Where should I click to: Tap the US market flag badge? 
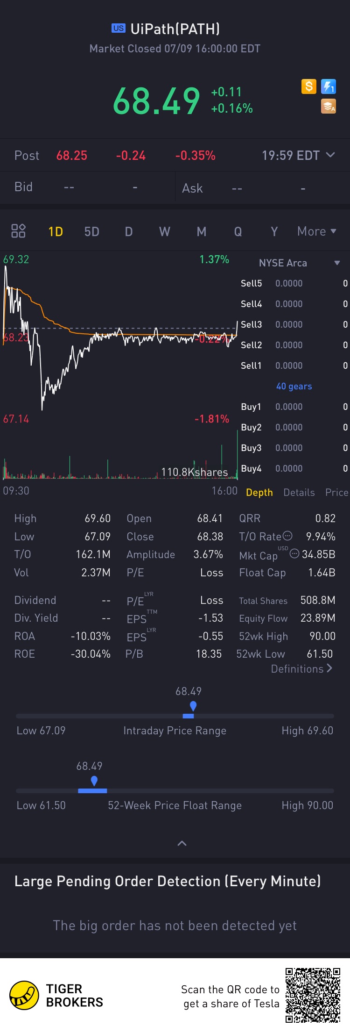tap(119, 29)
